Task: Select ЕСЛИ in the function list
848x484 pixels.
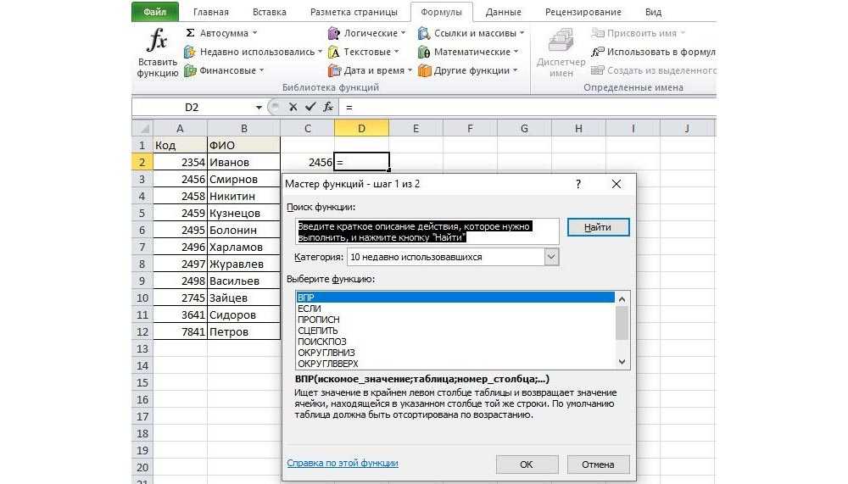Action: pyautogui.click(x=310, y=309)
